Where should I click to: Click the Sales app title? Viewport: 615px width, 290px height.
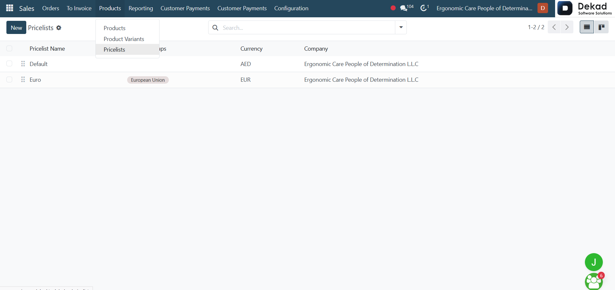27,8
